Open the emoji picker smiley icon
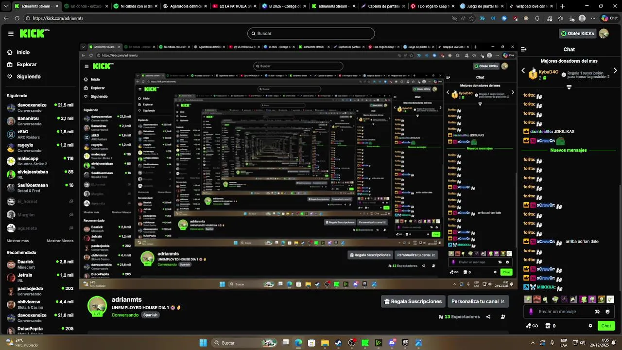Viewport: 622px width, 350px height. 608,312
